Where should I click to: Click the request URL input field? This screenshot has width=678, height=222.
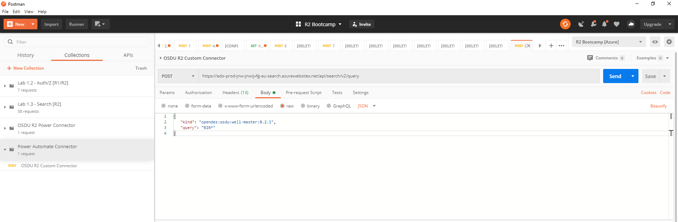pos(399,76)
